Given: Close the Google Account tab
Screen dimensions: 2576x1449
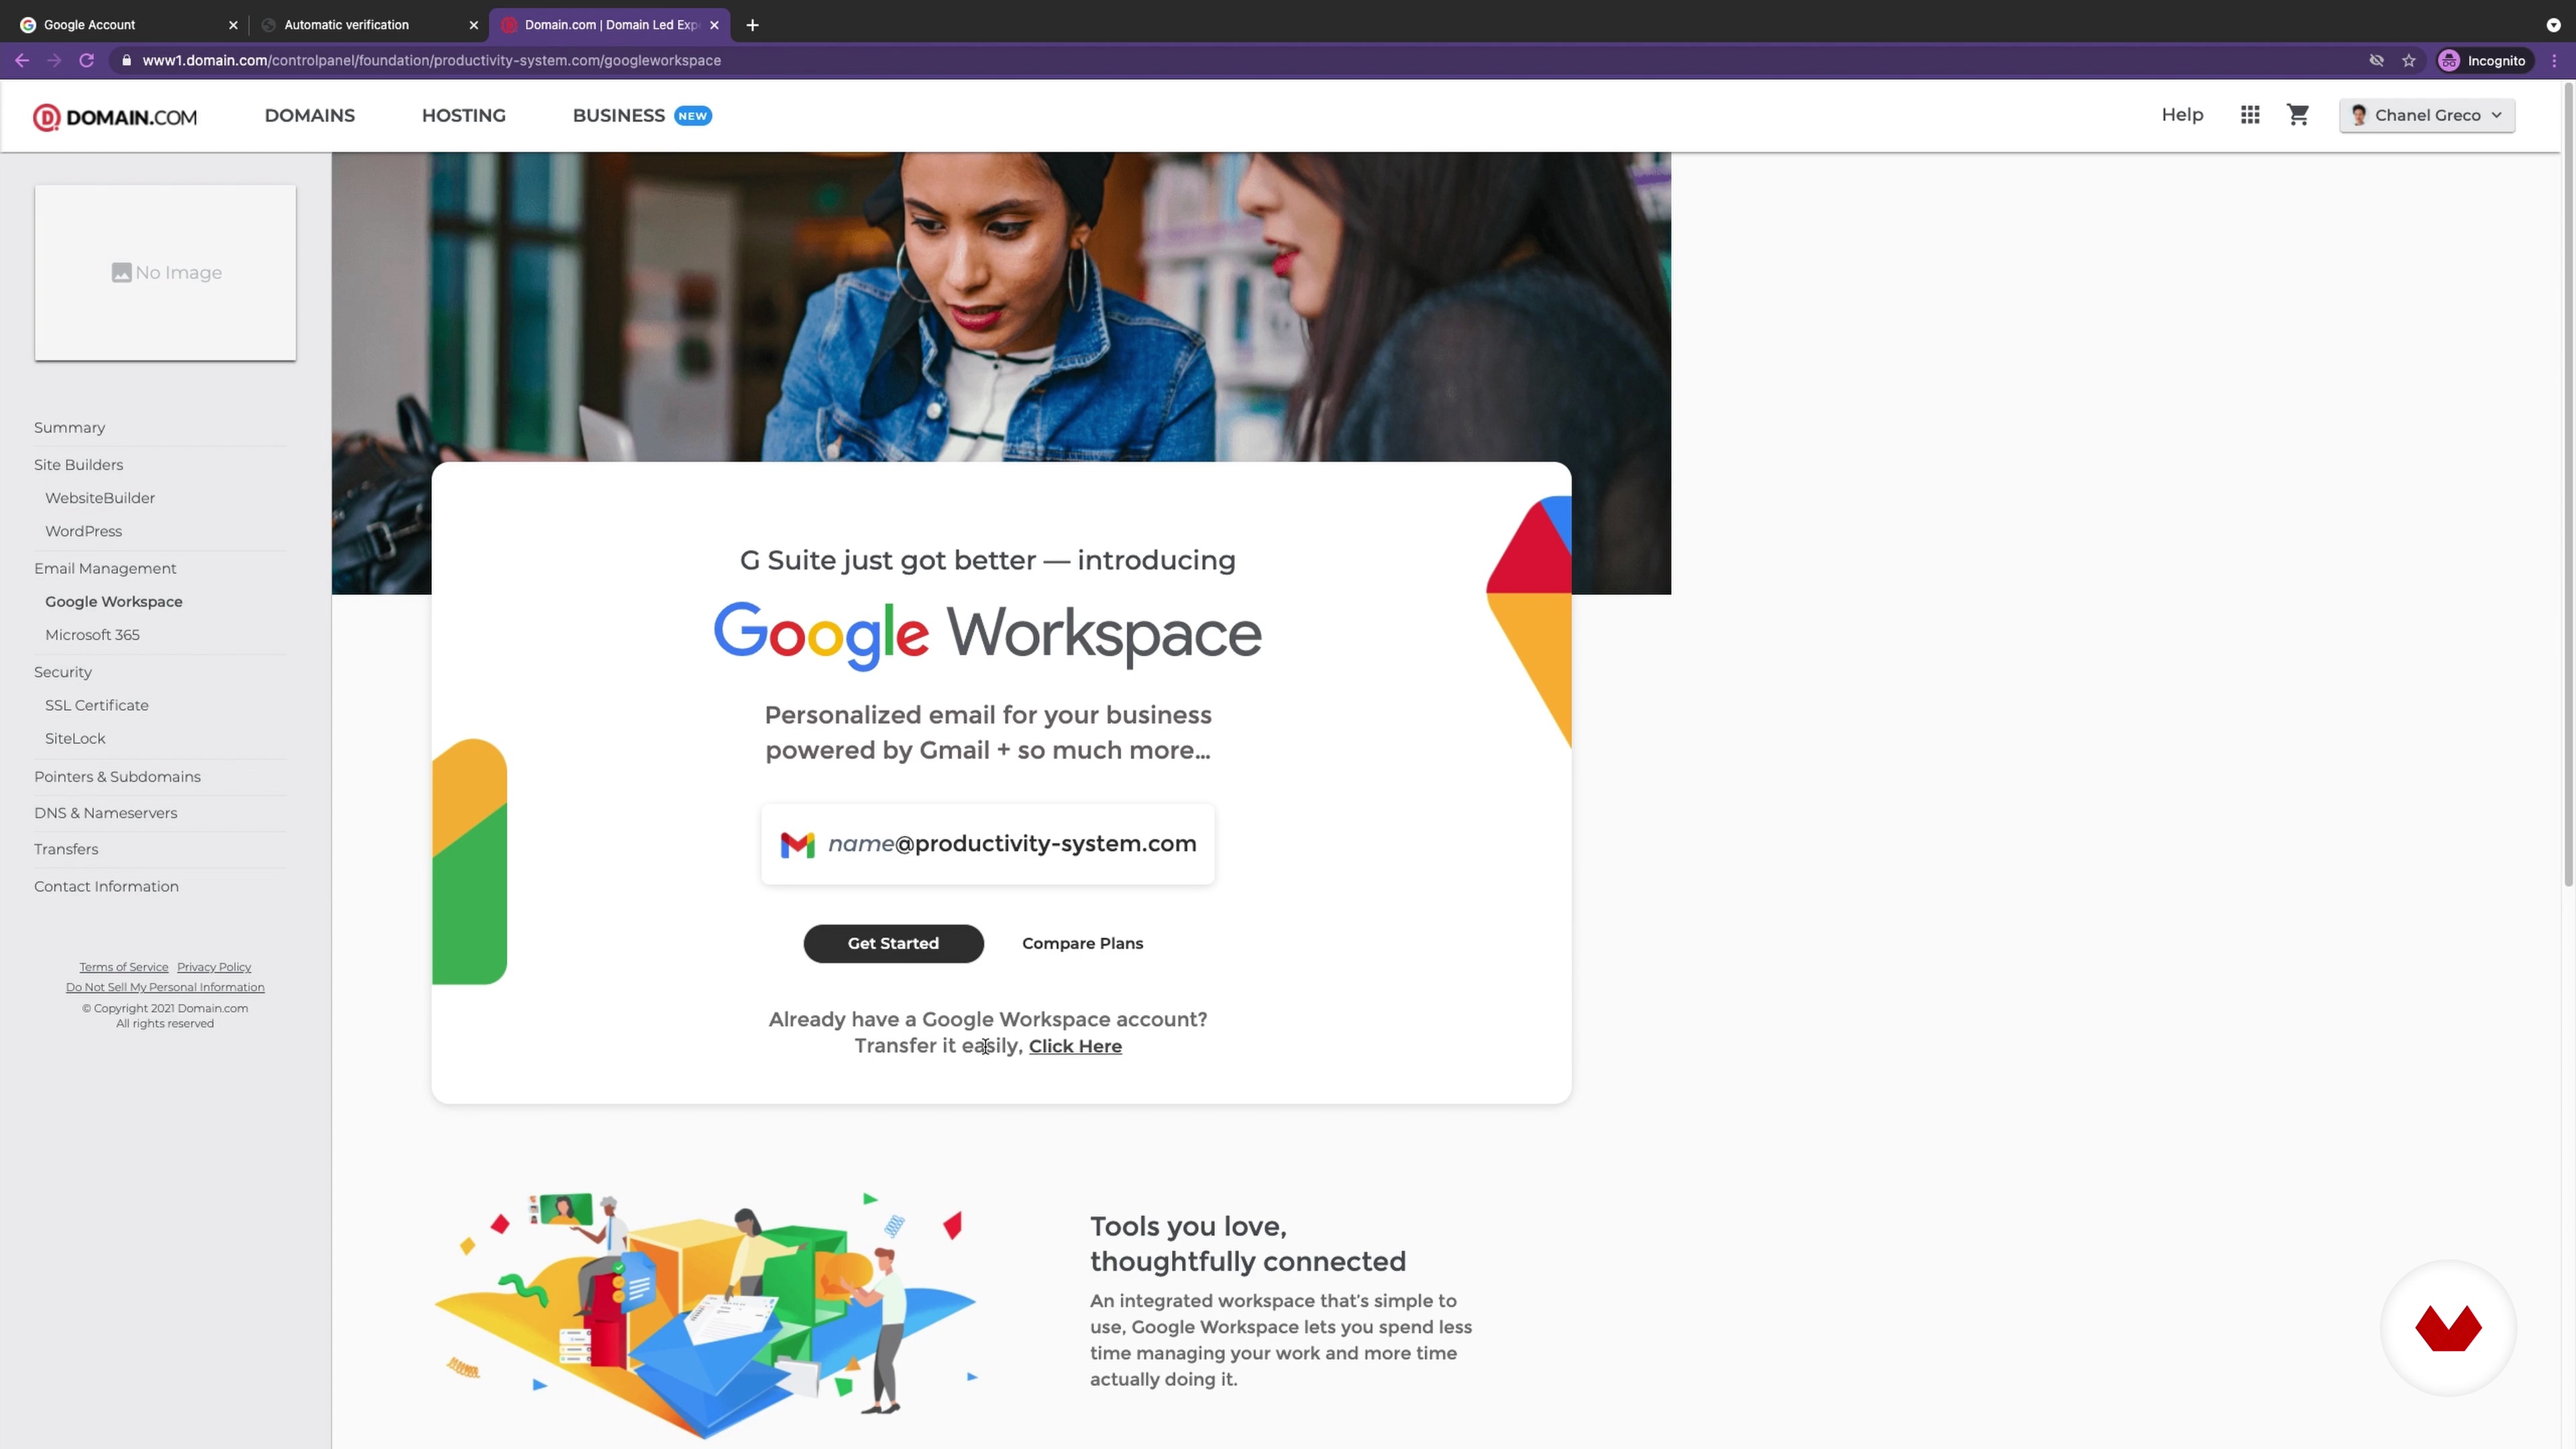Looking at the screenshot, I should click(x=233, y=25).
